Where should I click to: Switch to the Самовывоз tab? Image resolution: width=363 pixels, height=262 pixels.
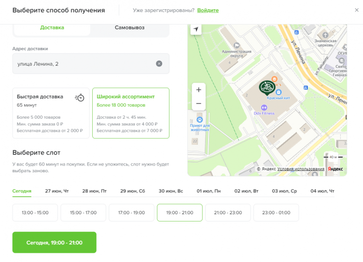tap(129, 28)
